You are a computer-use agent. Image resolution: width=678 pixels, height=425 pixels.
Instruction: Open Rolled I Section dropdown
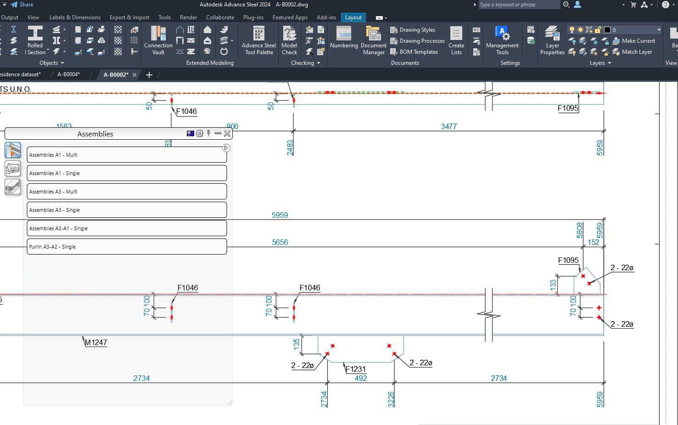click(x=48, y=49)
